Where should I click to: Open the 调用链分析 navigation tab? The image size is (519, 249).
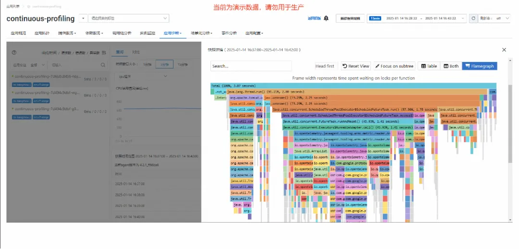122,33
